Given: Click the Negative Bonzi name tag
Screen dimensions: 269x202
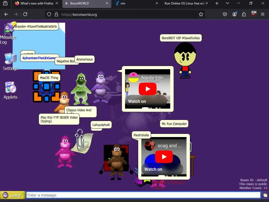Looking at the screenshot, I should tap(65, 61).
